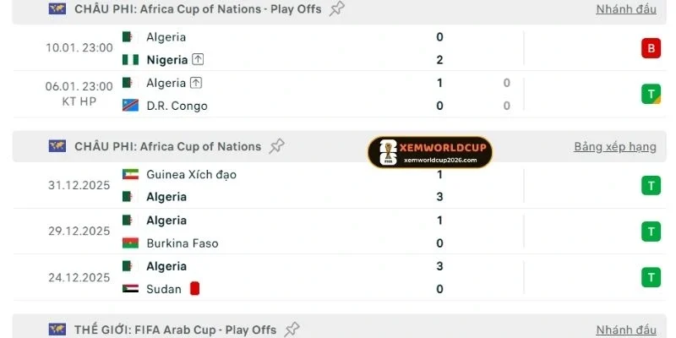Click green T badge for Sudan match
This screenshot has width=676, height=338.
tap(651, 277)
